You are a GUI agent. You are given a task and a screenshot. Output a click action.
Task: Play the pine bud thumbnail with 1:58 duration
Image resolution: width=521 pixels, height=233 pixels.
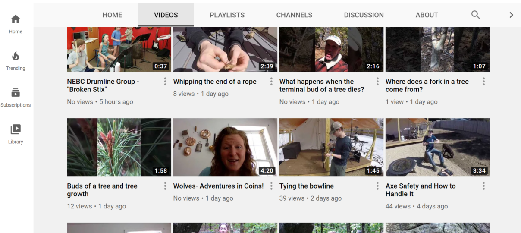pos(119,147)
